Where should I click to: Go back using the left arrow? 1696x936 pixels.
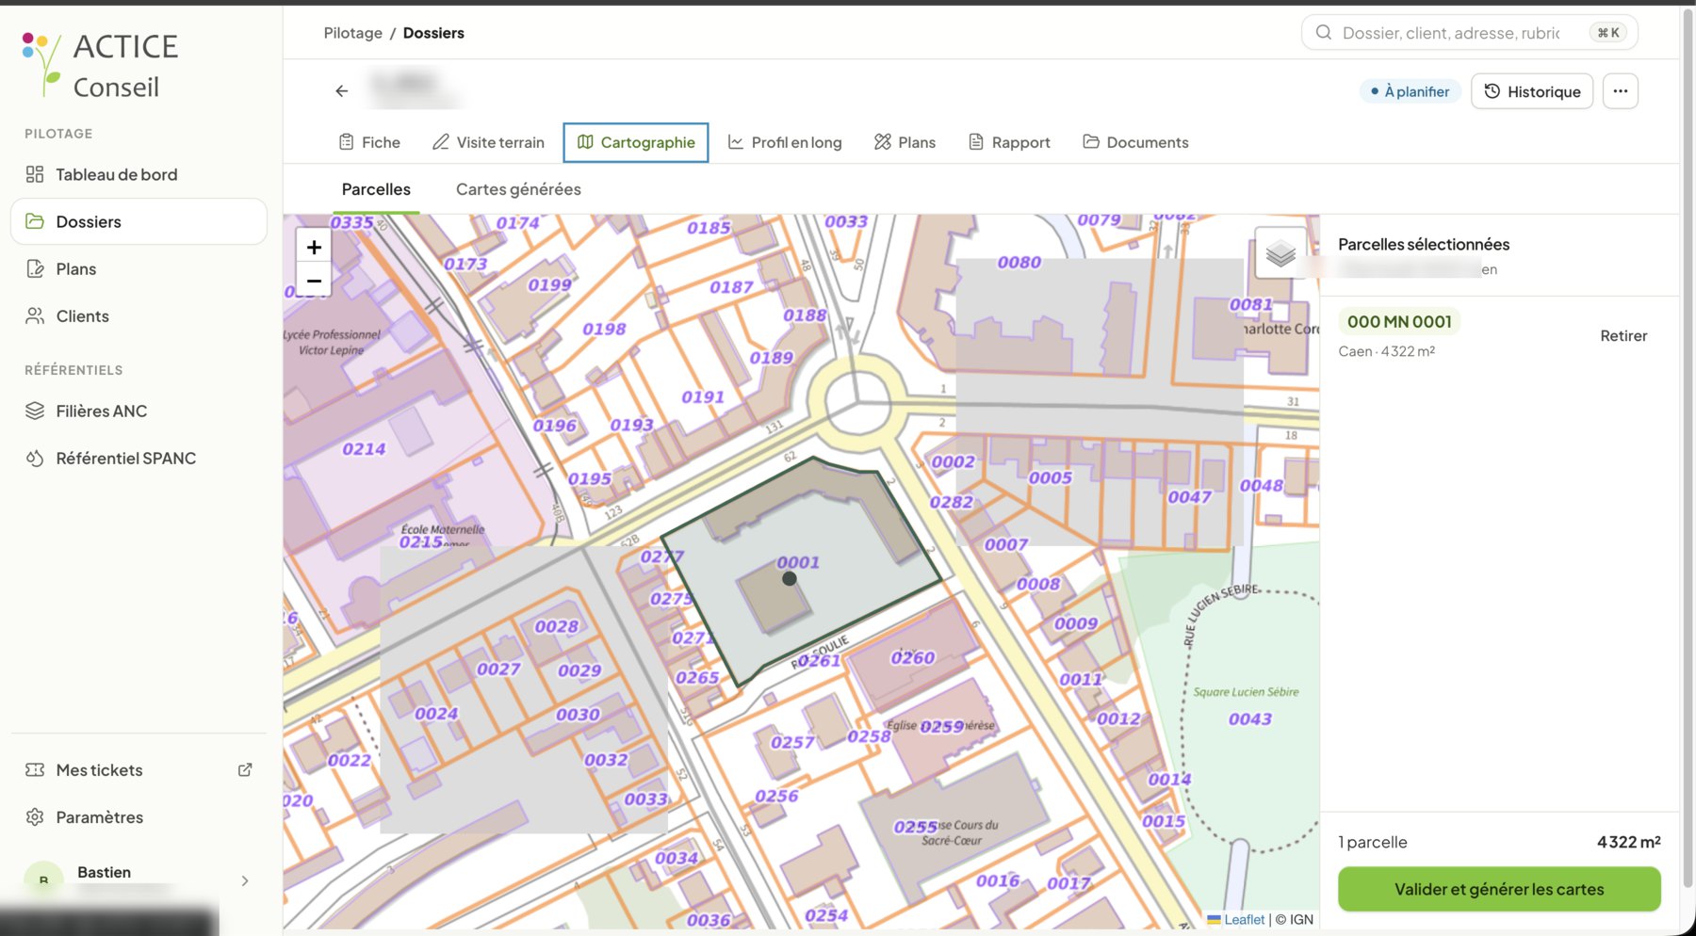click(x=342, y=91)
